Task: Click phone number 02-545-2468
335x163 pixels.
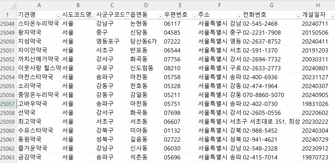Action: coord(272,24)
